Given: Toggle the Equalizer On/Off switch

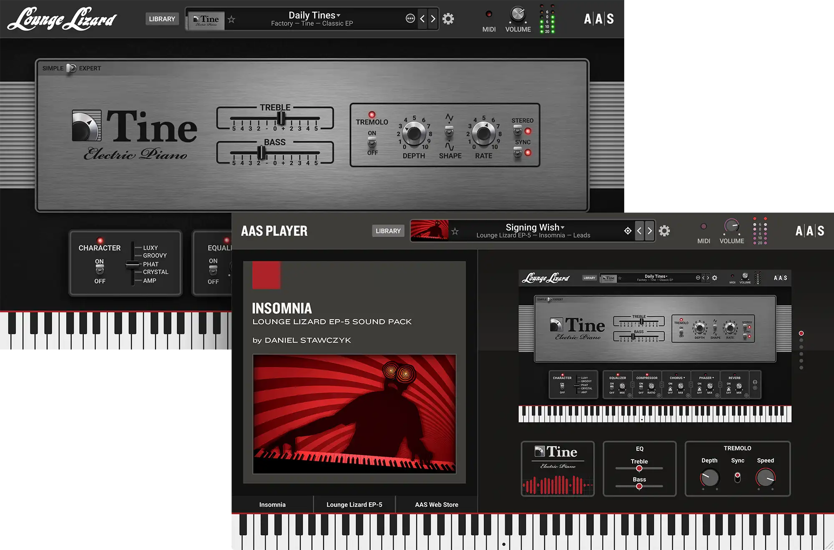Looking at the screenshot, I should click(213, 270).
